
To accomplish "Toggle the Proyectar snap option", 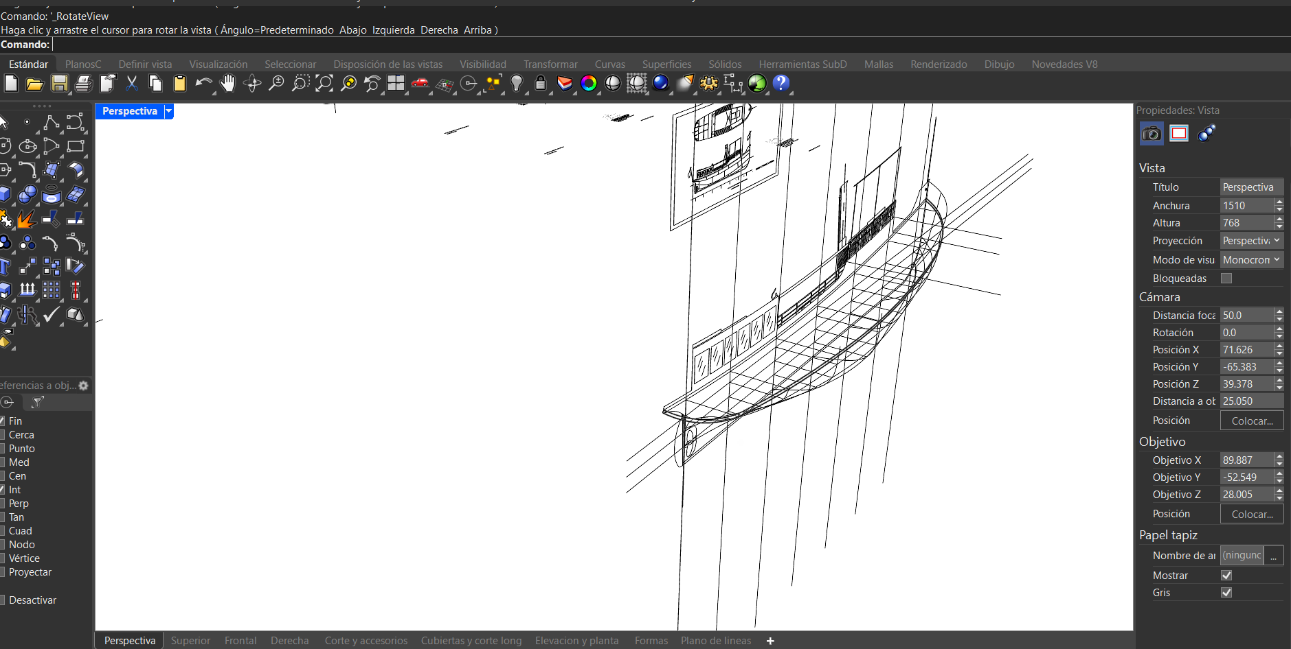I will pyautogui.click(x=3, y=572).
